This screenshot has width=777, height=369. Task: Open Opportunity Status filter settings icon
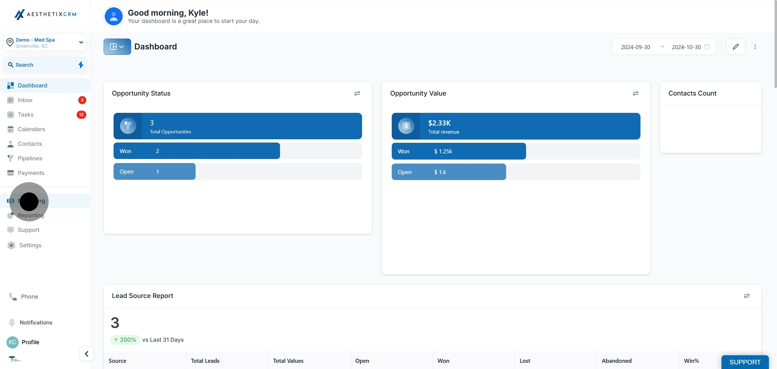click(357, 94)
